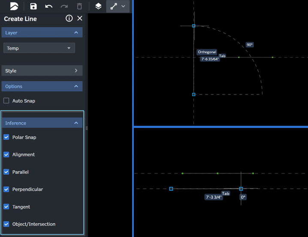Close the Create Line panel
308x237 pixels.
coord(80,18)
